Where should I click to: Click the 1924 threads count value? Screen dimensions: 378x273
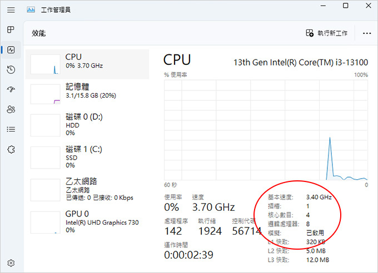click(210, 231)
